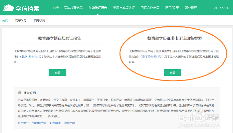Open the 特别声明 link

[x=69, y=123]
